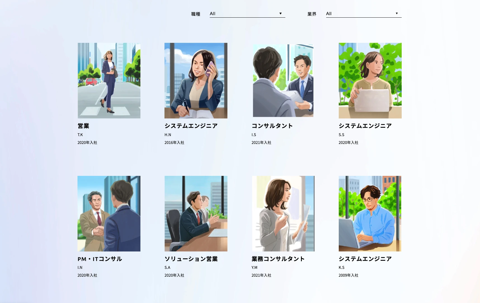Open S.A meeting table illustration
This screenshot has width=480, height=303.
click(x=196, y=213)
